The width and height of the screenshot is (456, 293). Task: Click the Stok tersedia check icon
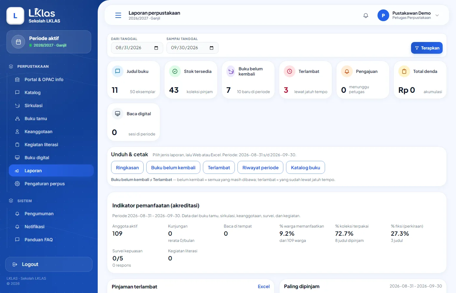pos(175,71)
